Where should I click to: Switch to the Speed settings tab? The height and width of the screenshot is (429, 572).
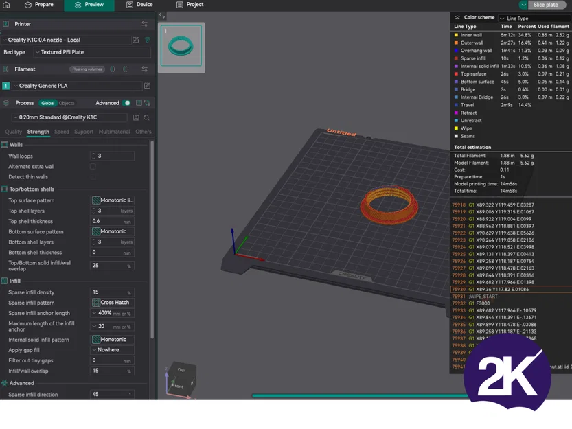click(x=62, y=132)
